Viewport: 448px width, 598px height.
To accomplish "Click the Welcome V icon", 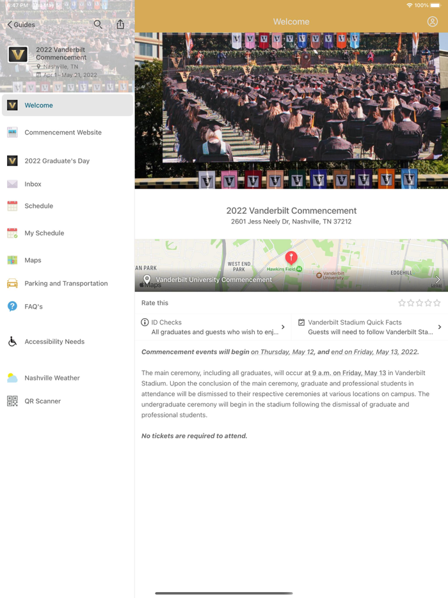I will point(12,105).
